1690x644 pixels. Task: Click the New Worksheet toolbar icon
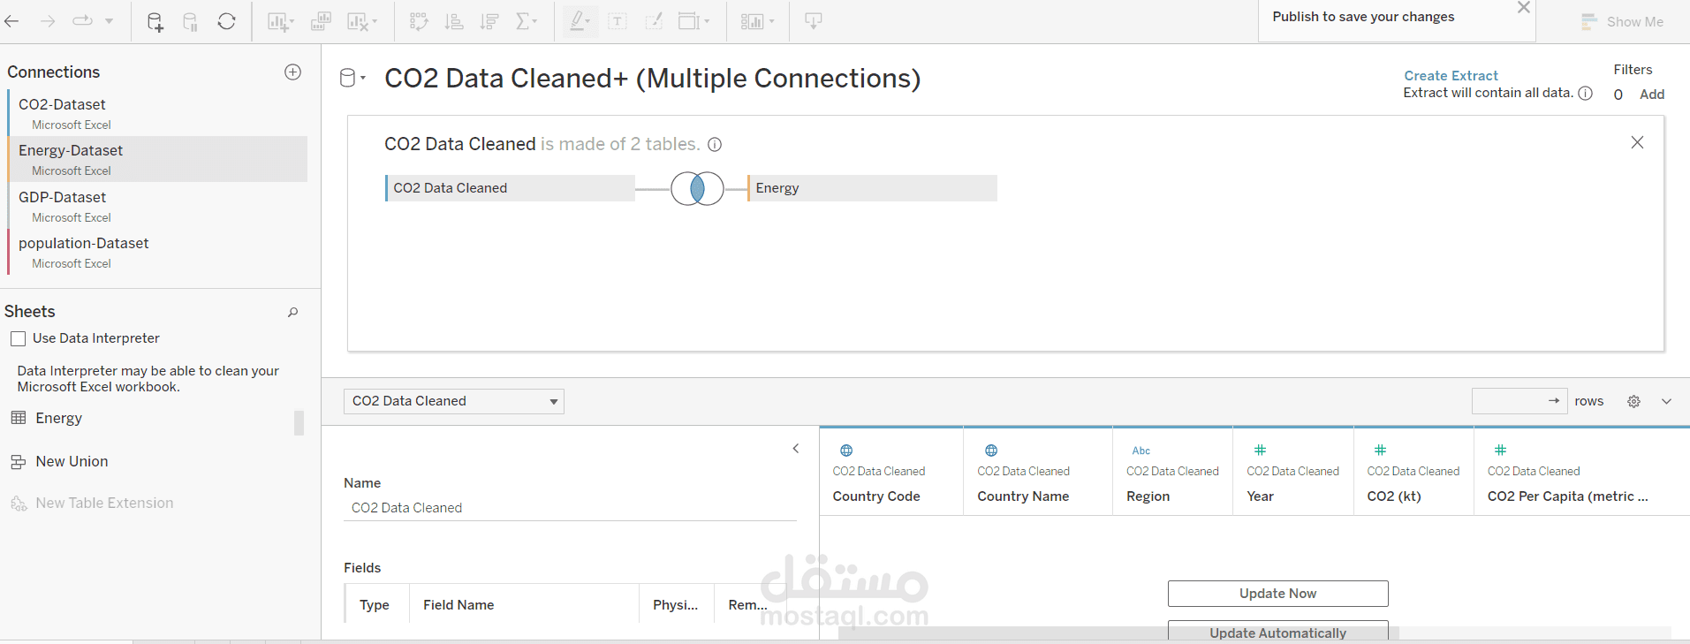280,21
